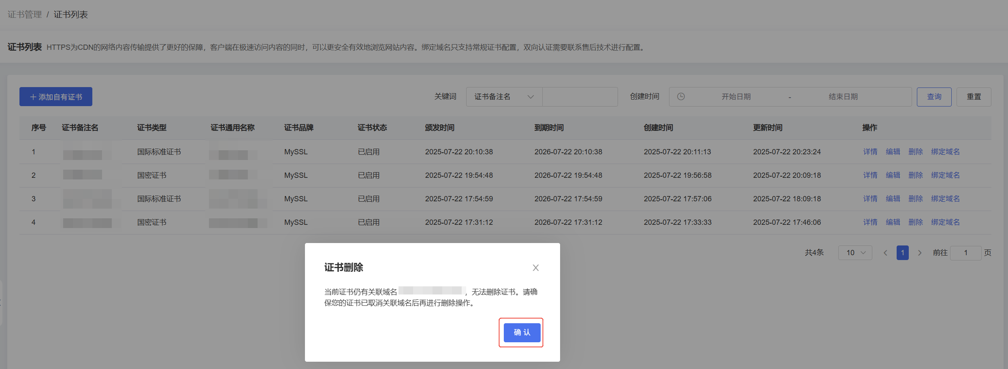Click 绑定域名 for certificate row 2
This screenshot has height=369, width=1008.
click(945, 175)
